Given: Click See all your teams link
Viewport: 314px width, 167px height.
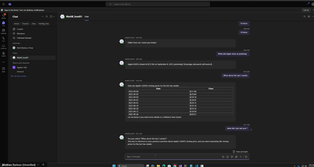Looking at the screenshot, I should click(x=19, y=76).
